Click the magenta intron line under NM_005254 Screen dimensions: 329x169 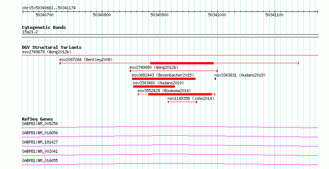tap(170, 127)
